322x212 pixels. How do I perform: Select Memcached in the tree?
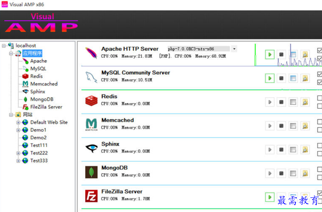coord(44,84)
